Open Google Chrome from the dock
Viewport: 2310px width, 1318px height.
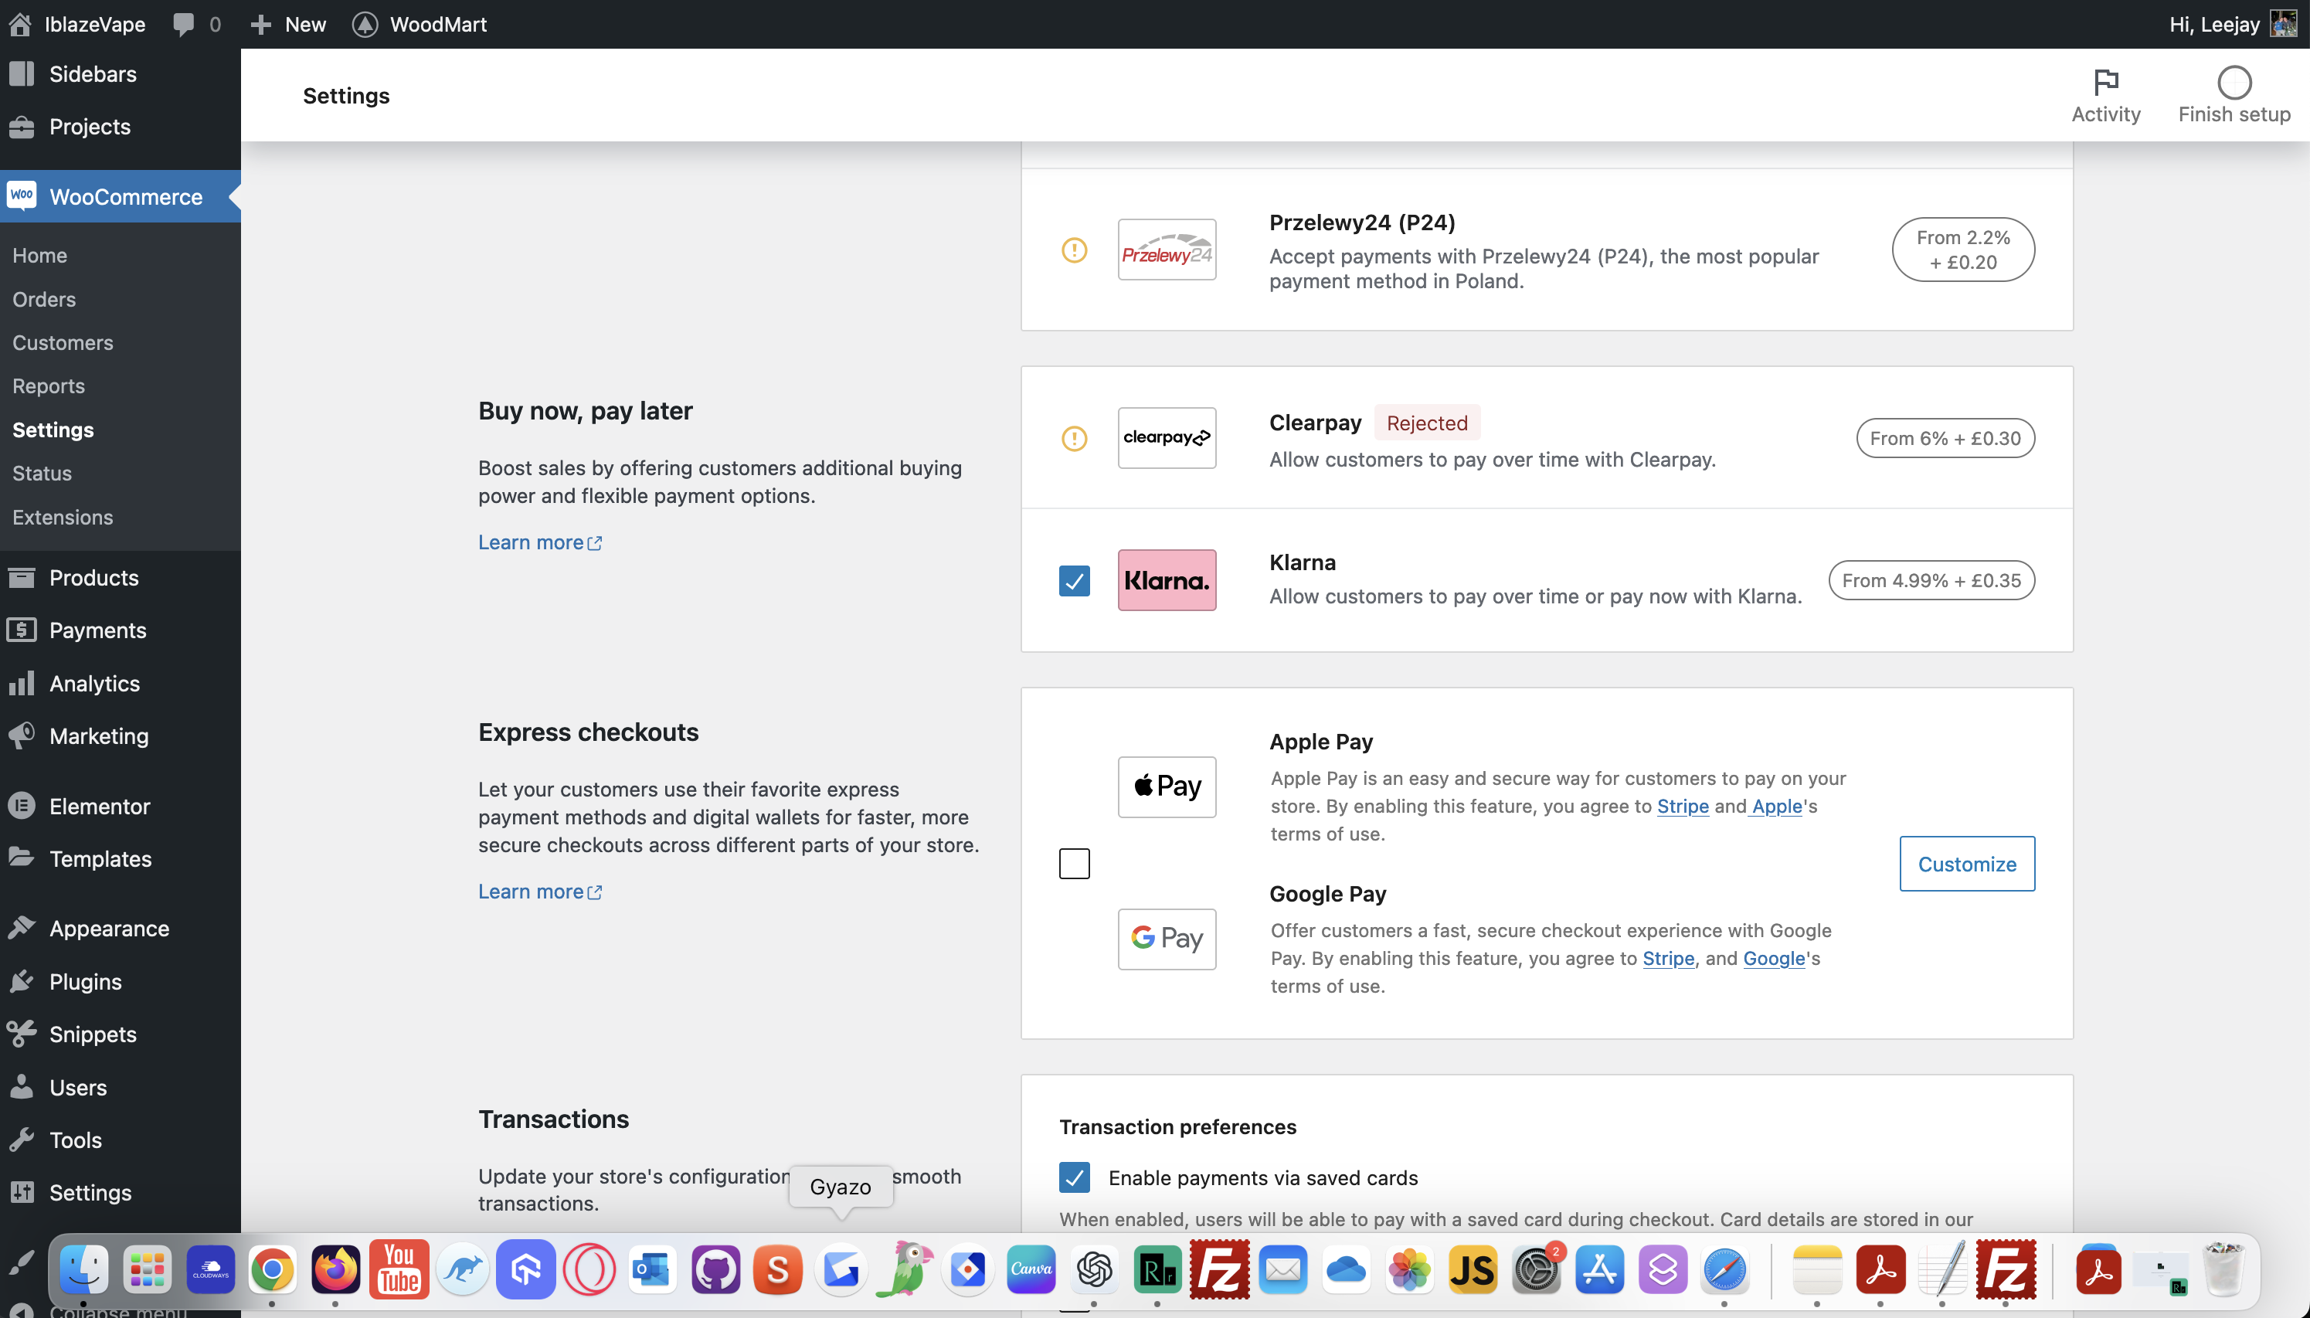pyautogui.click(x=271, y=1269)
